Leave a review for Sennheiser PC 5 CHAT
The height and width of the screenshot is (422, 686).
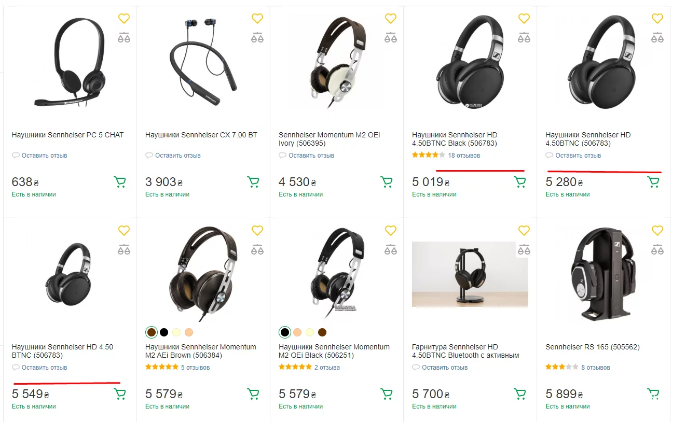tap(44, 155)
